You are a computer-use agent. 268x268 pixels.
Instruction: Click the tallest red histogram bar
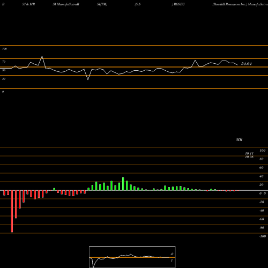(12, 211)
